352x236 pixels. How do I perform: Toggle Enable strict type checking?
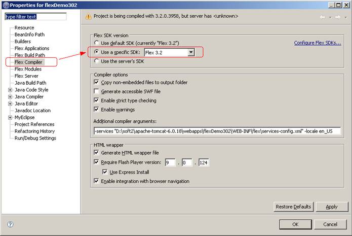pos(96,100)
